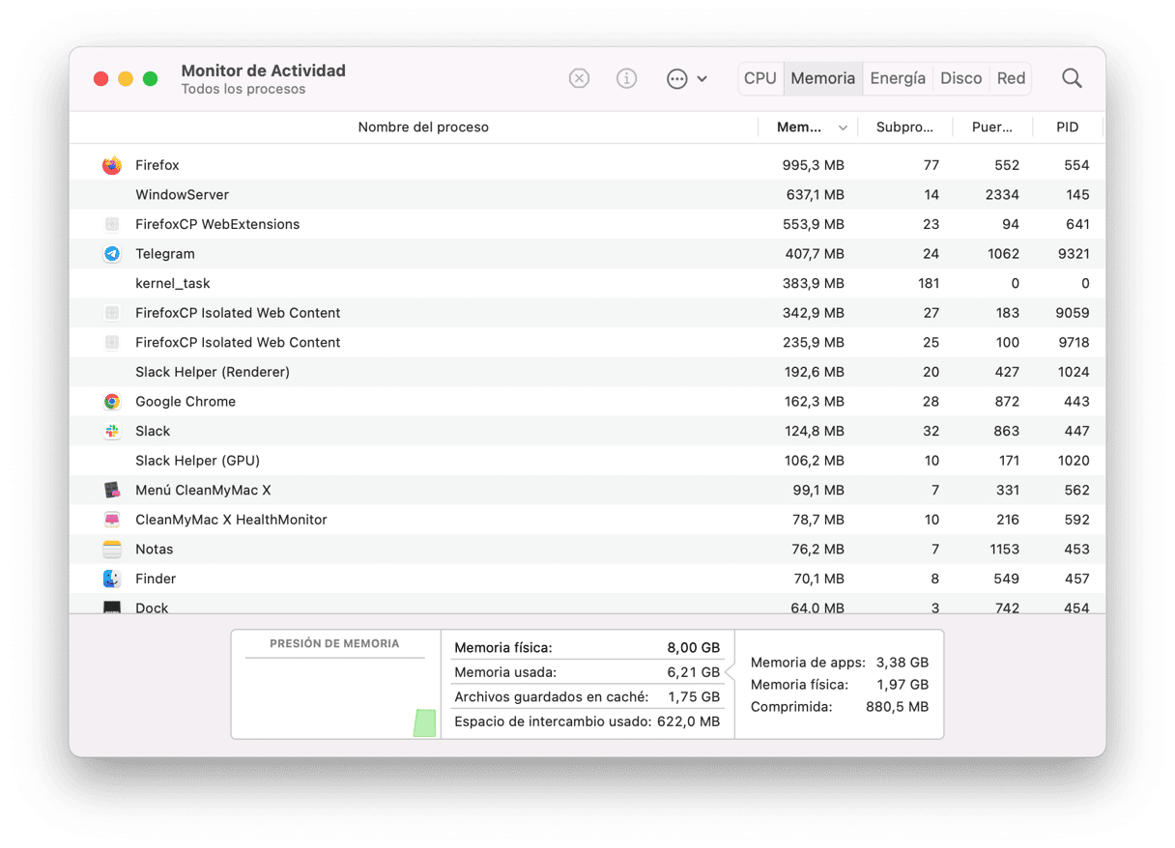This screenshot has height=848, width=1175.
Task: Click the Telegram app icon
Action: [x=112, y=254]
